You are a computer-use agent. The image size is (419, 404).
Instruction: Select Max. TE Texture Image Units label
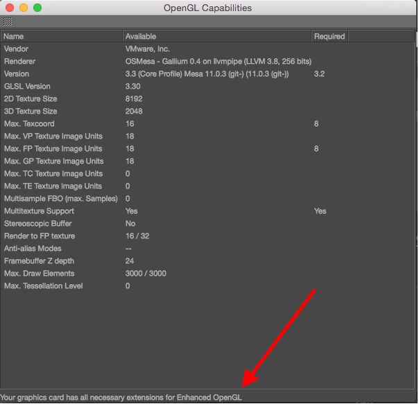pyautogui.click(x=53, y=186)
